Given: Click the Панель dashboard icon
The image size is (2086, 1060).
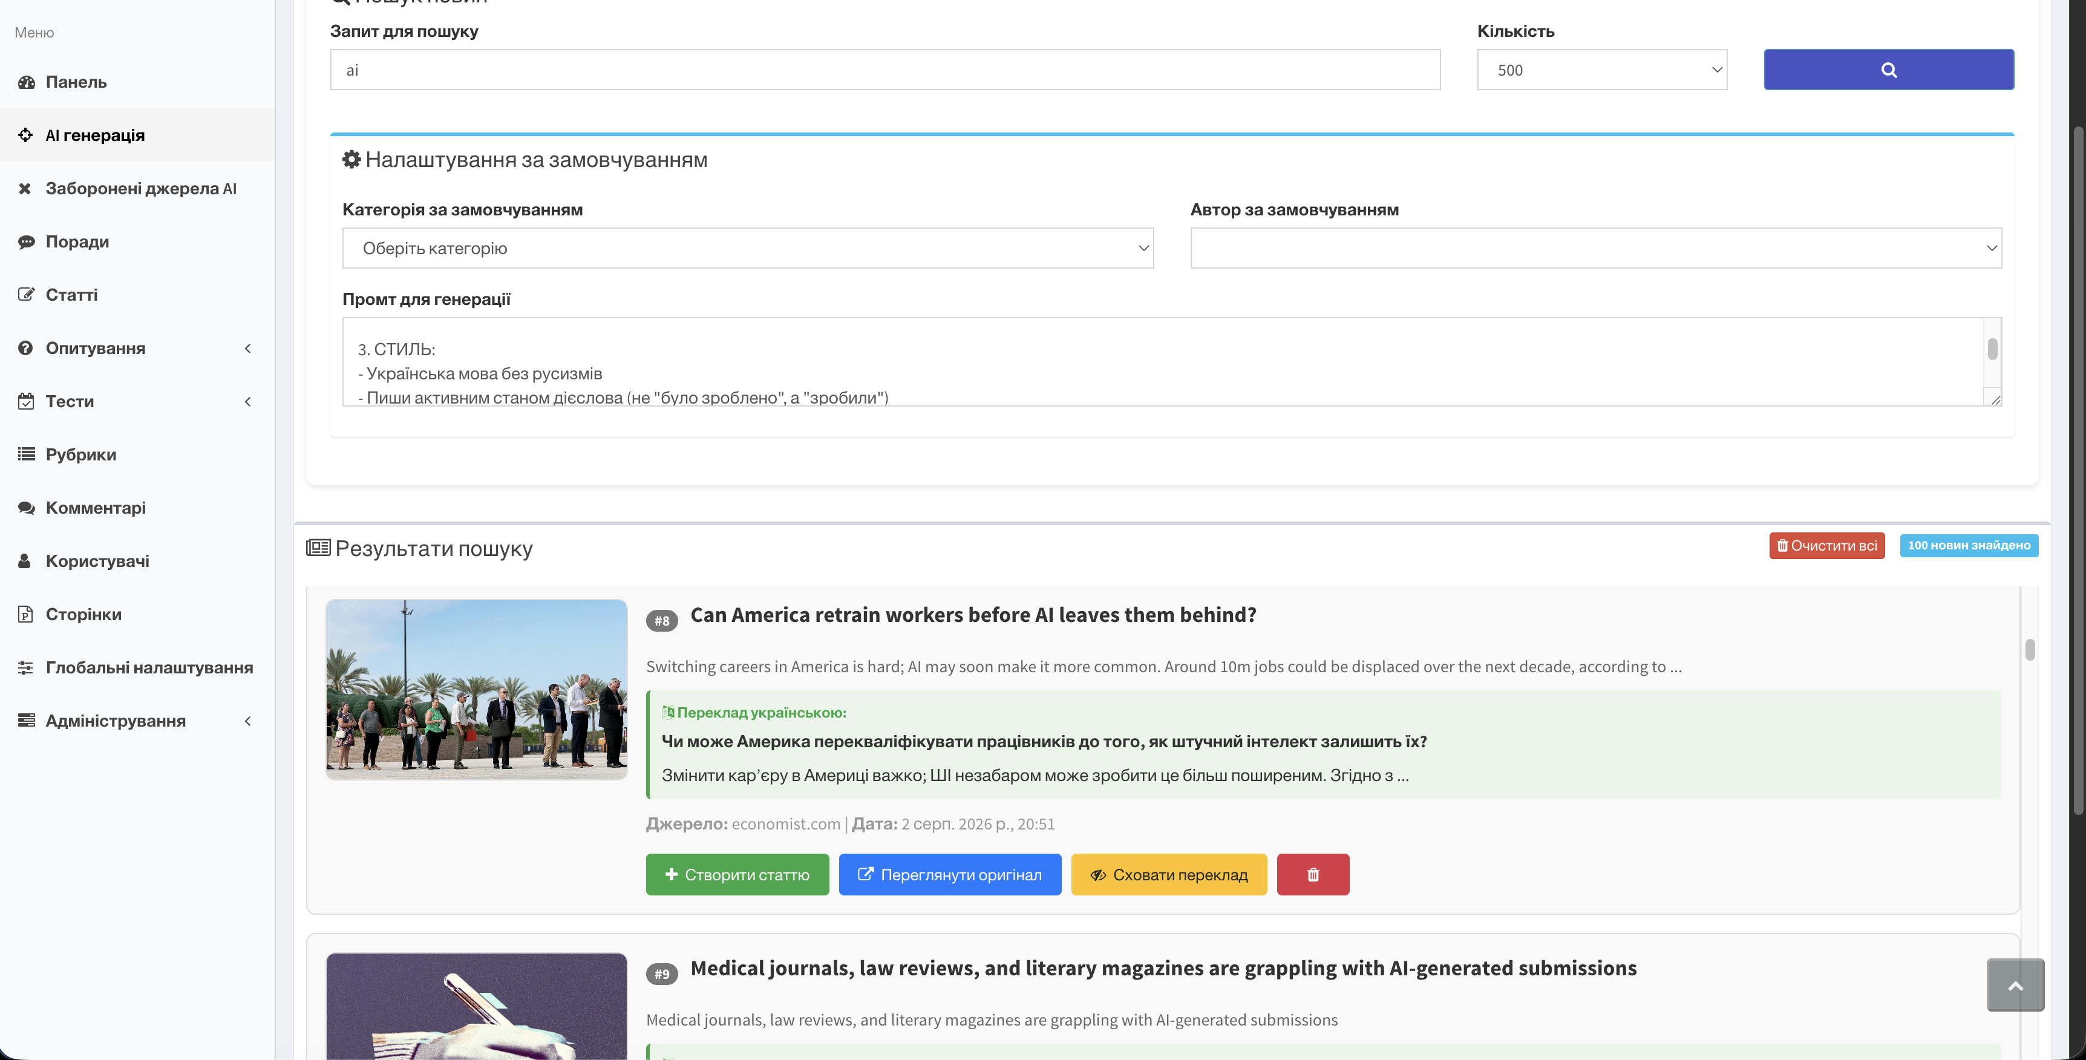Looking at the screenshot, I should [26, 82].
